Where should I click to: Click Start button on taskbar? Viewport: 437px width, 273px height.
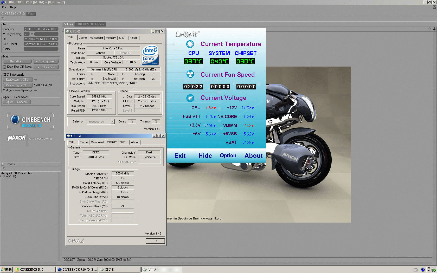click(x=7, y=270)
